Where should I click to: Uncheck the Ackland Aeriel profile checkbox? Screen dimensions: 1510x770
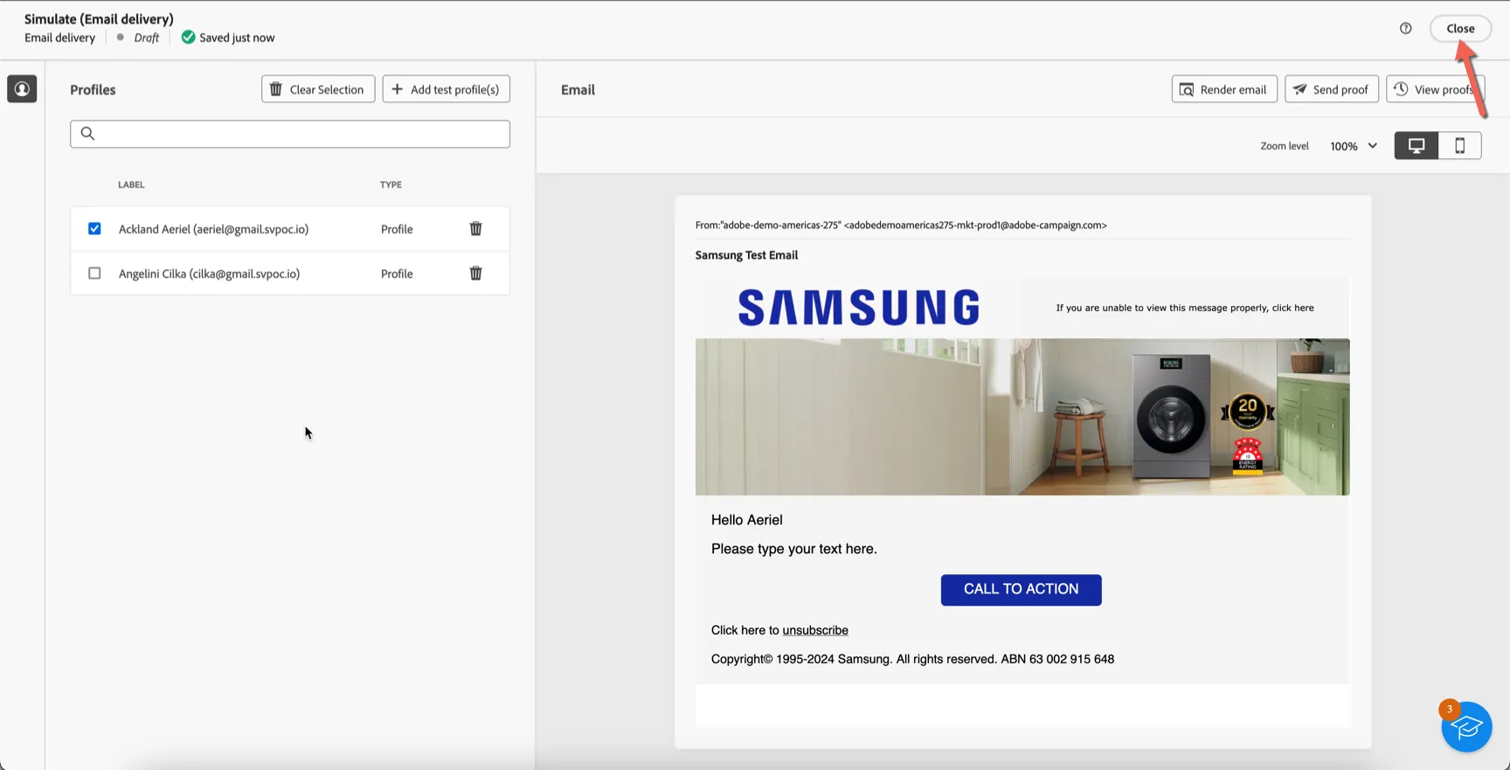coord(94,229)
